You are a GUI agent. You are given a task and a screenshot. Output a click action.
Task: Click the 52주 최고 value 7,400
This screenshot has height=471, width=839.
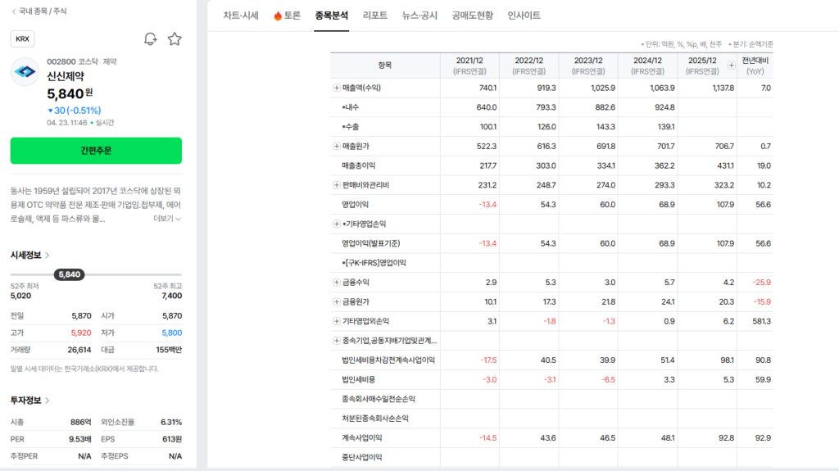click(172, 296)
